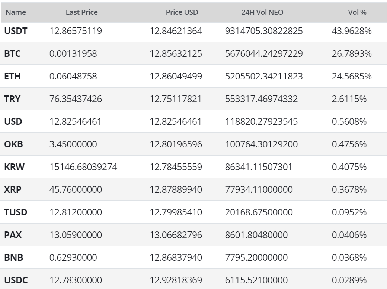Screen dimensions: 387x289
Task: Select the XRP market name
Action: pos(13,190)
